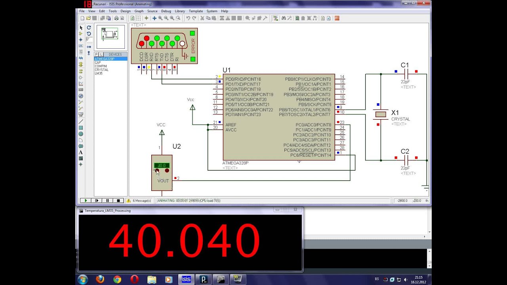Click the Step simulation button
The height and width of the screenshot is (285, 507).
coord(97,201)
